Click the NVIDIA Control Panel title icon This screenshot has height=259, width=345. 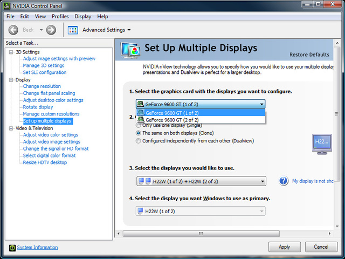click(x=7, y=6)
